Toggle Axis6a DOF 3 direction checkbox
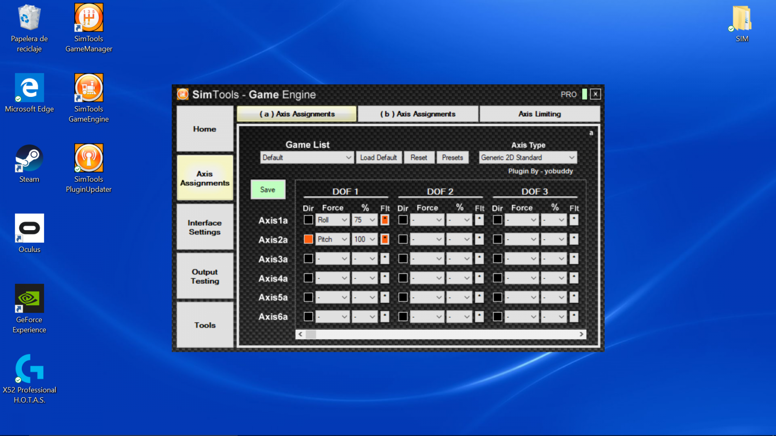 (x=497, y=317)
